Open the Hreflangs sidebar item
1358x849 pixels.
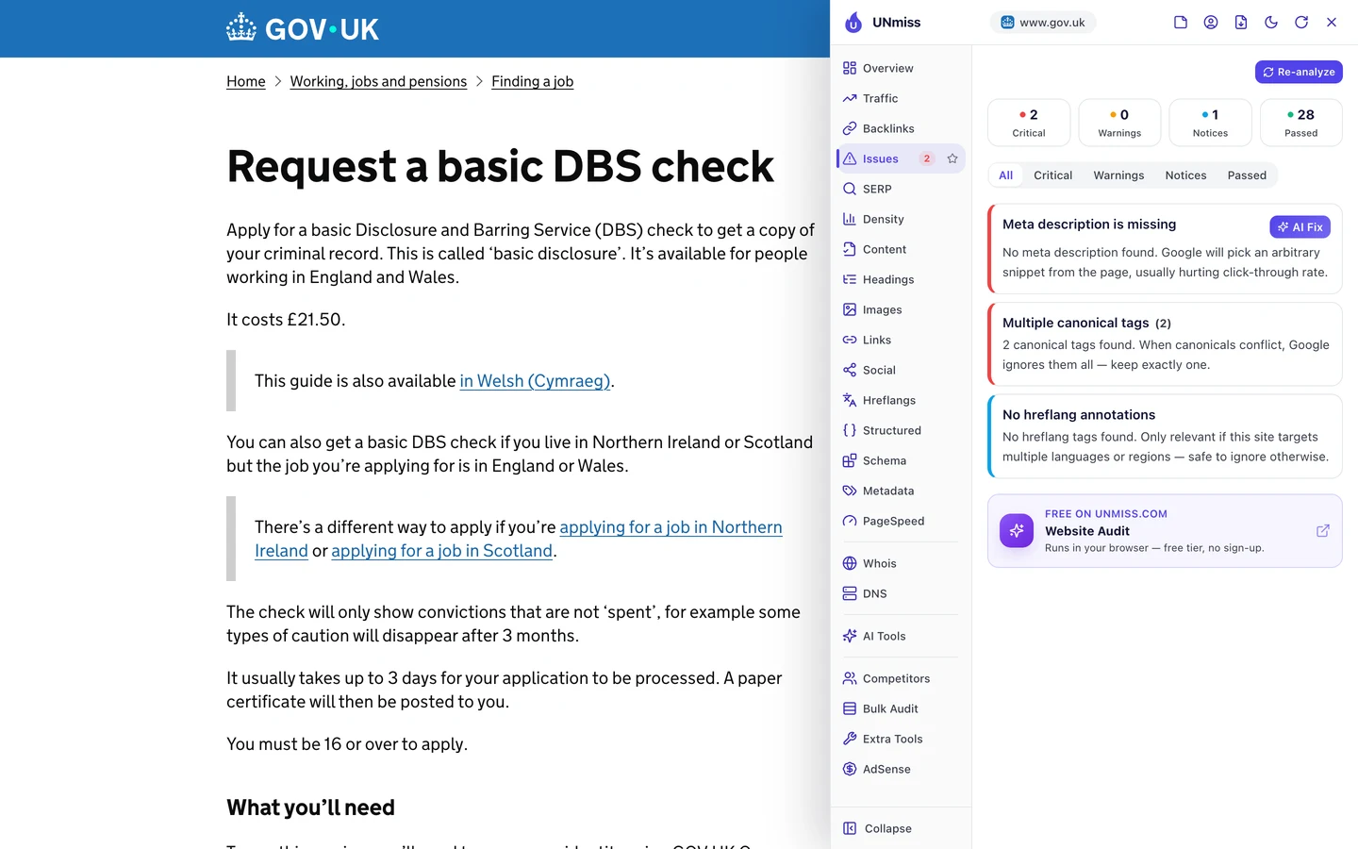click(x=901, y=400)
